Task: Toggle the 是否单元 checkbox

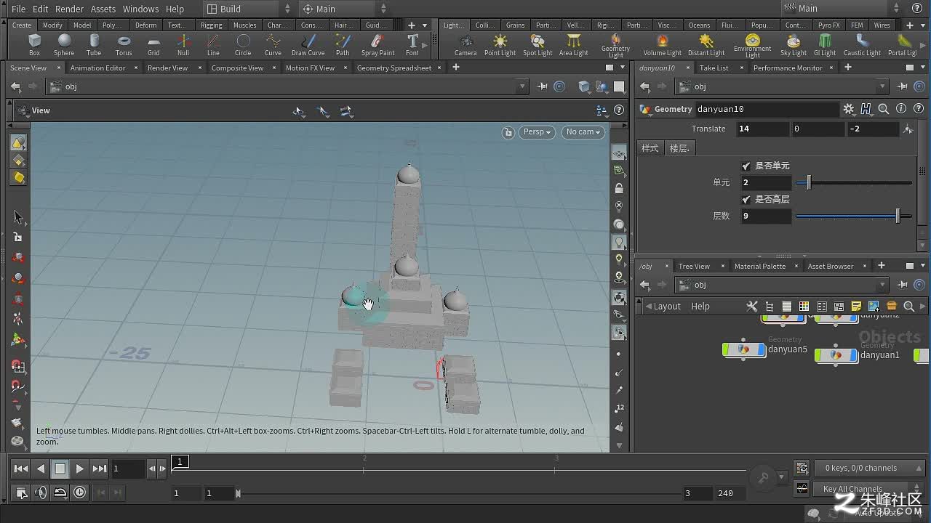Action: pyautogui.click(x=746, y=166)
